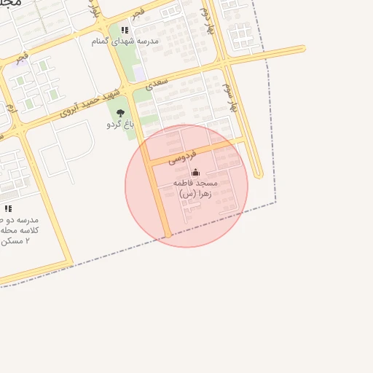The image size is (373, 373).
Task: Click the فجر label near شهدای گمنام school
Action: (138, 15)
